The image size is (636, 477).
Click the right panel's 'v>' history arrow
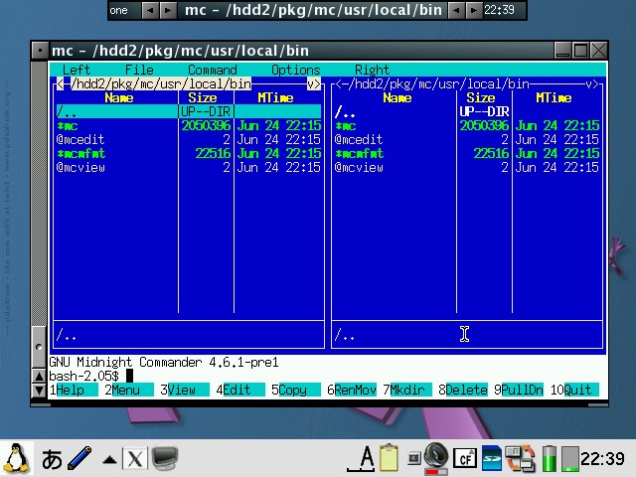(594, 84)
